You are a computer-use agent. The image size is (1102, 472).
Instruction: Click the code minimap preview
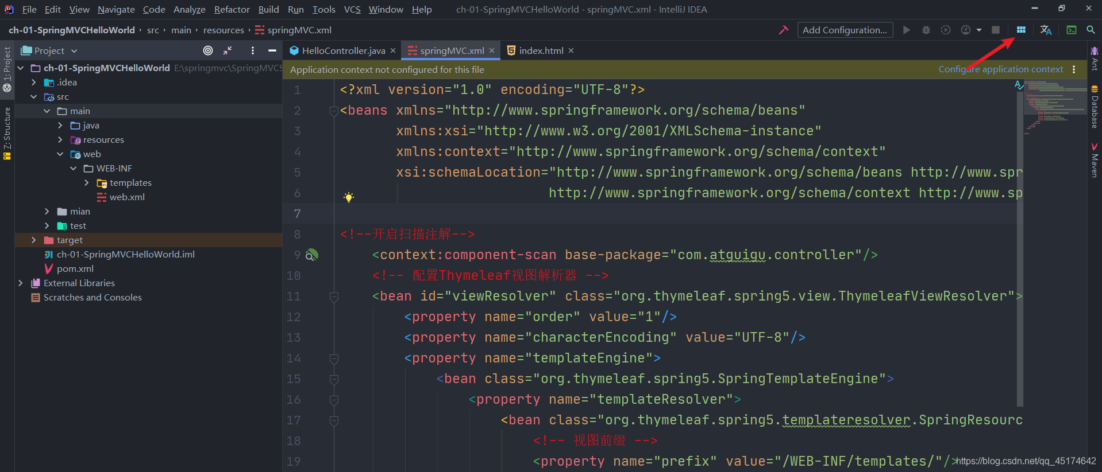(1055, 106)
